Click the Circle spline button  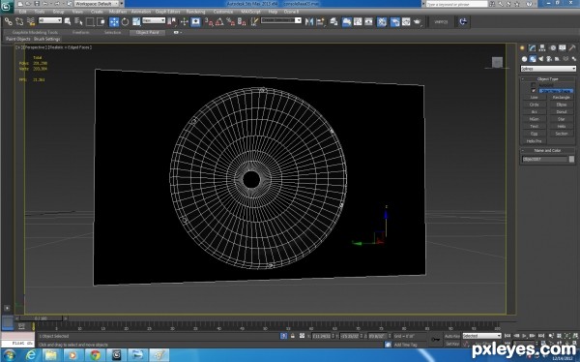[535, 105]
